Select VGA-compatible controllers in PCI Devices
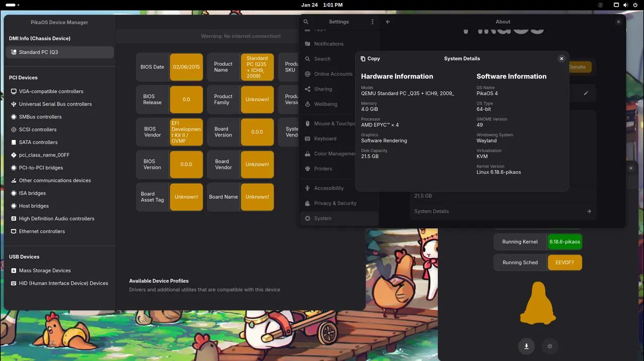Viewport: 644px width, 361px height. tap(51, 92)
